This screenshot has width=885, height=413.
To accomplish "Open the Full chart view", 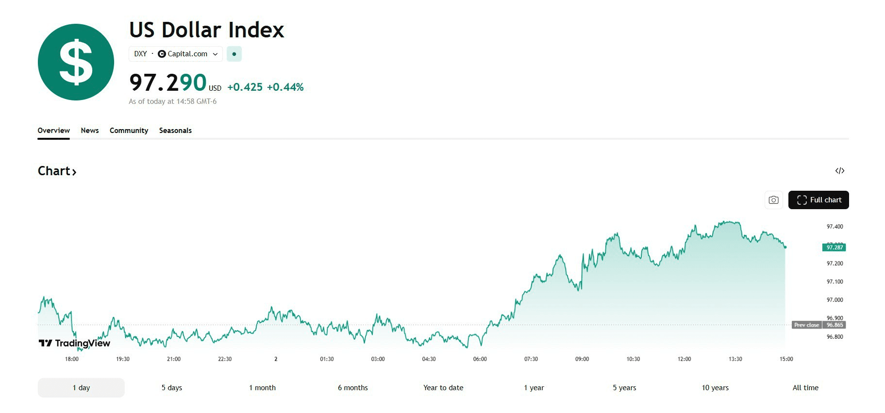I will (x=818, y=200).
